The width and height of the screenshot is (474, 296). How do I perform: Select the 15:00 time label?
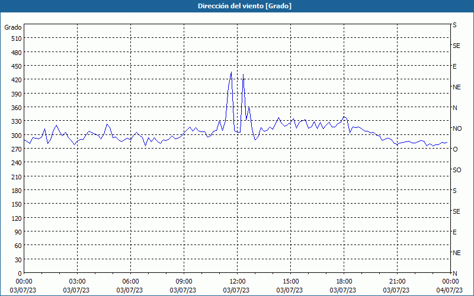coord(290,282)
